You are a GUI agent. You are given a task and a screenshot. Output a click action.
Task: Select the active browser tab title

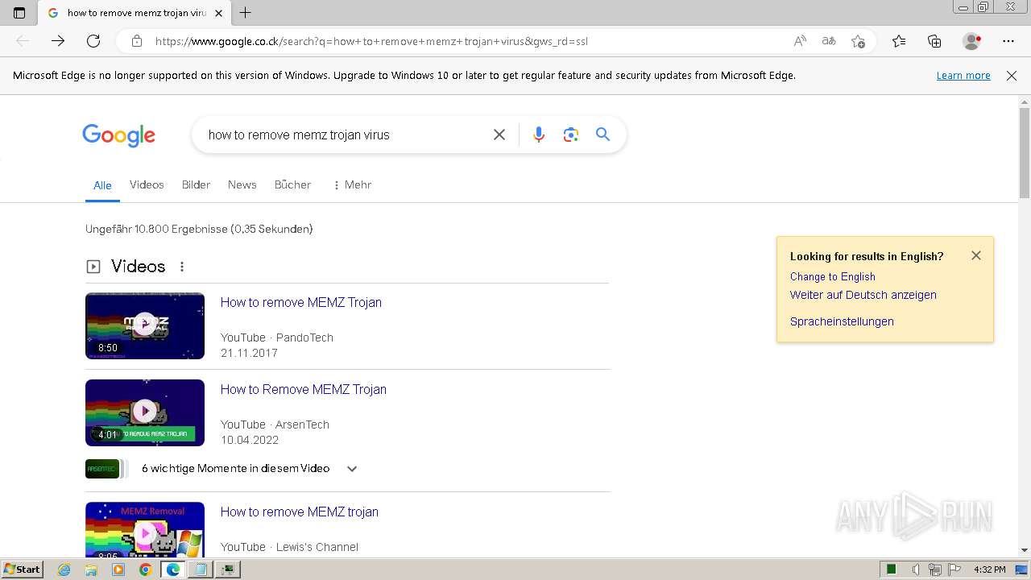click(136, 13)
